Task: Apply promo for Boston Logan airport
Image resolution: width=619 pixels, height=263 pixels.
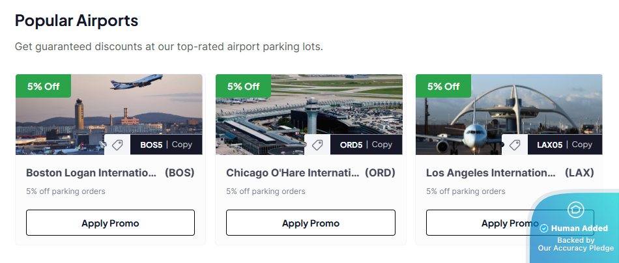Action: point(110,223)
